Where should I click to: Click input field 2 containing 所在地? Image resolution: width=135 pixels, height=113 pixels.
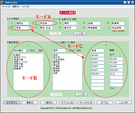pyautogui.click(x=46, y=23)
